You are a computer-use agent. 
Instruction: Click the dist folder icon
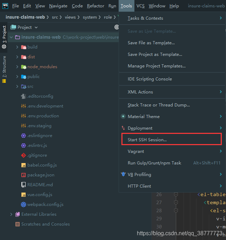(24, 57)
